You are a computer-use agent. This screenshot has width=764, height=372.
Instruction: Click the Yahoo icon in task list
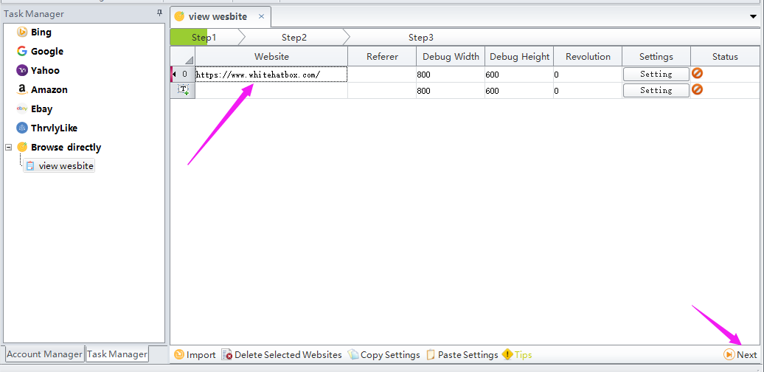pos(22,71)
